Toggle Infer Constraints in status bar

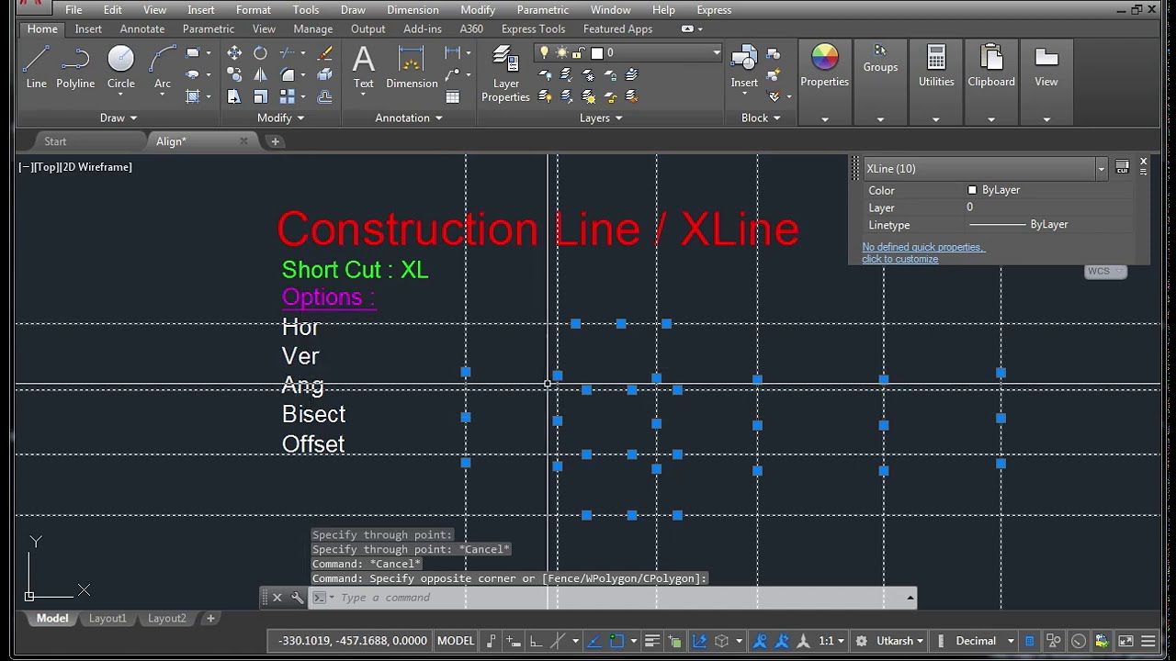pos(492,641)
